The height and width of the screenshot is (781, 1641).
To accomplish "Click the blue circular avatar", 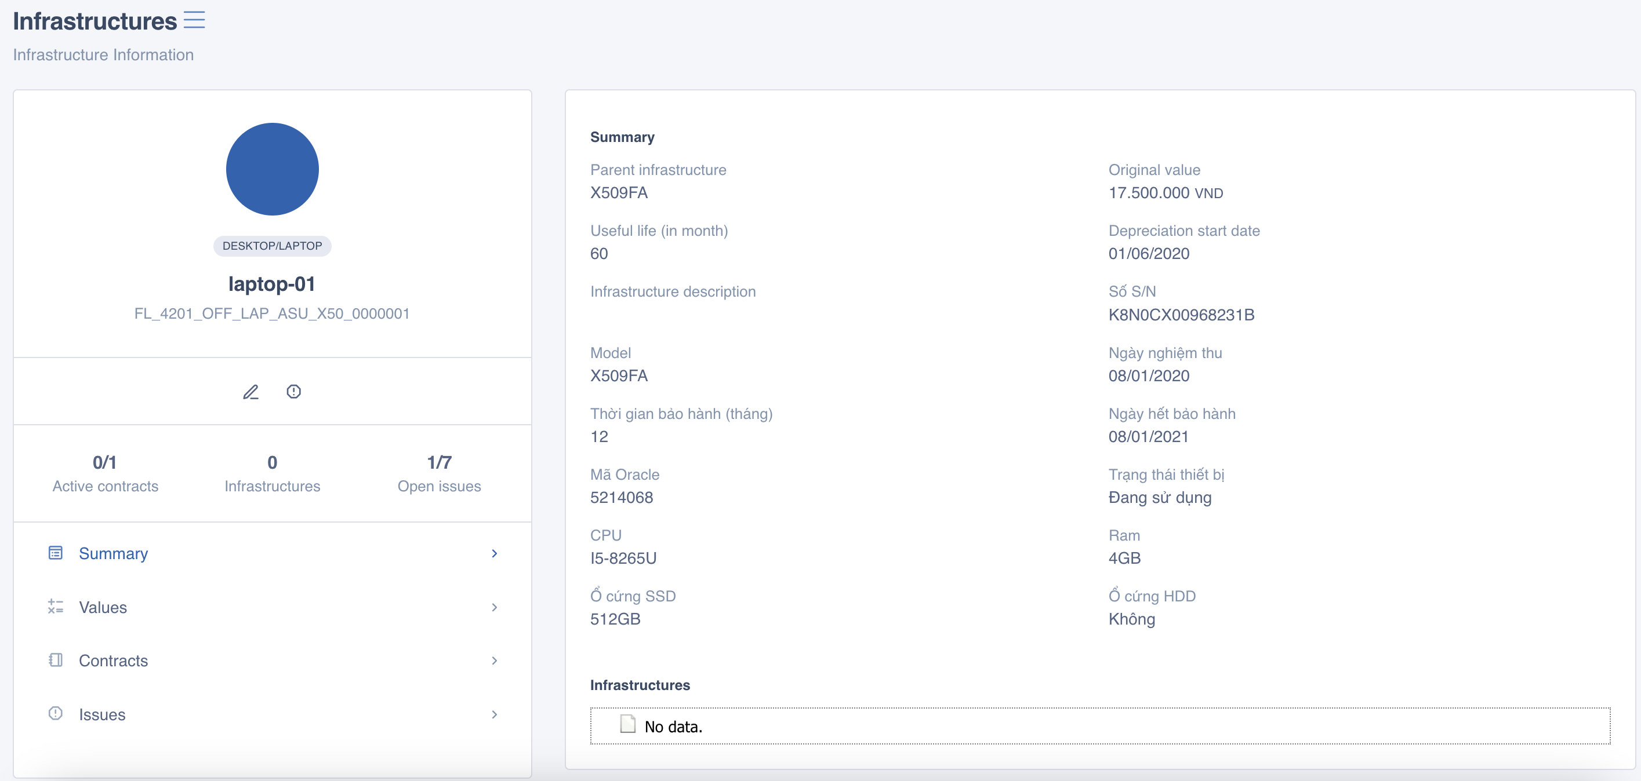I will click(272, 169).
